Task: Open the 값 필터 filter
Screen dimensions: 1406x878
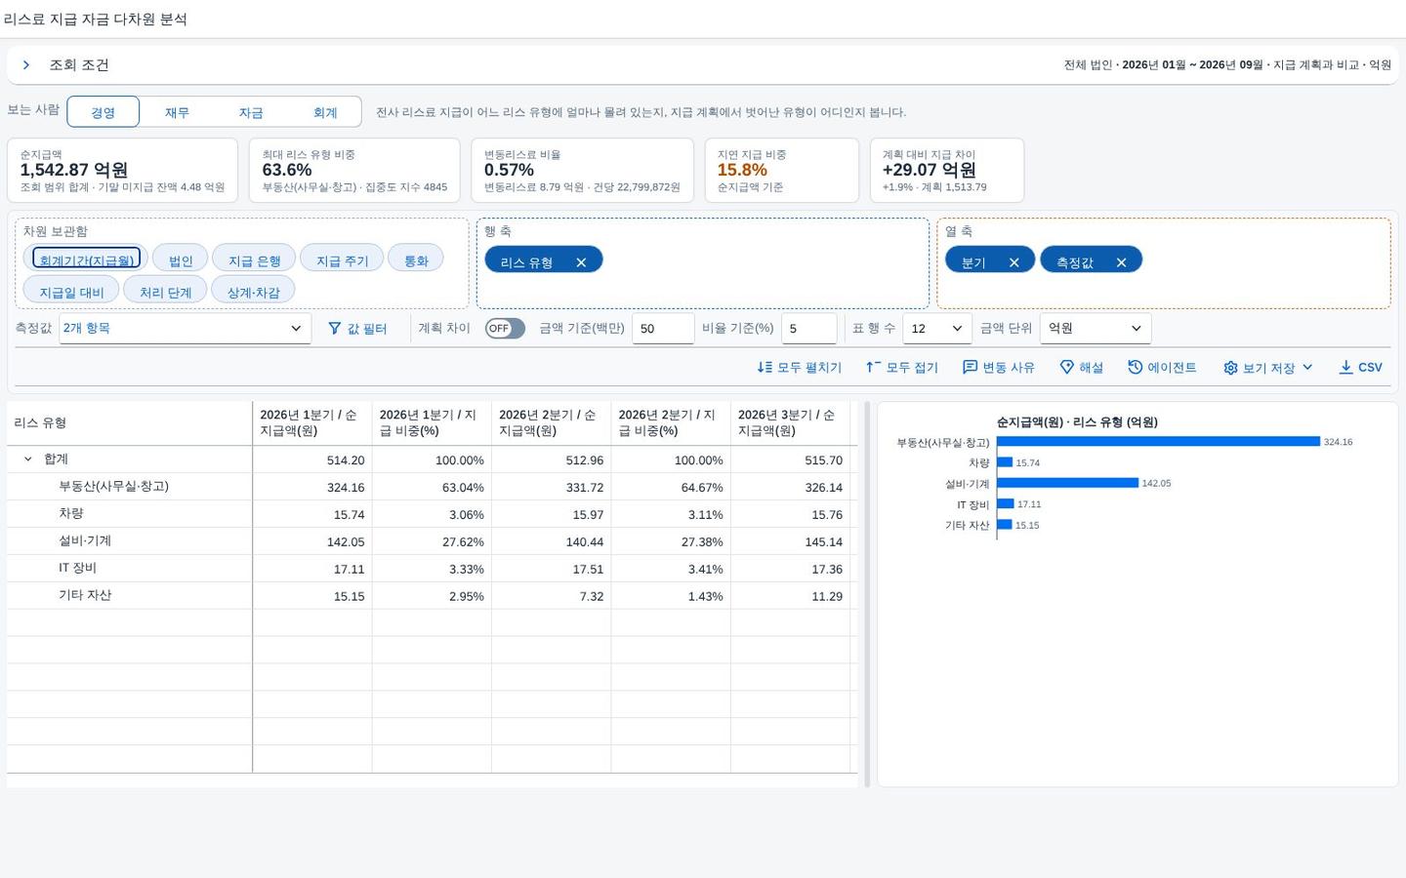Action: point(357,329)
